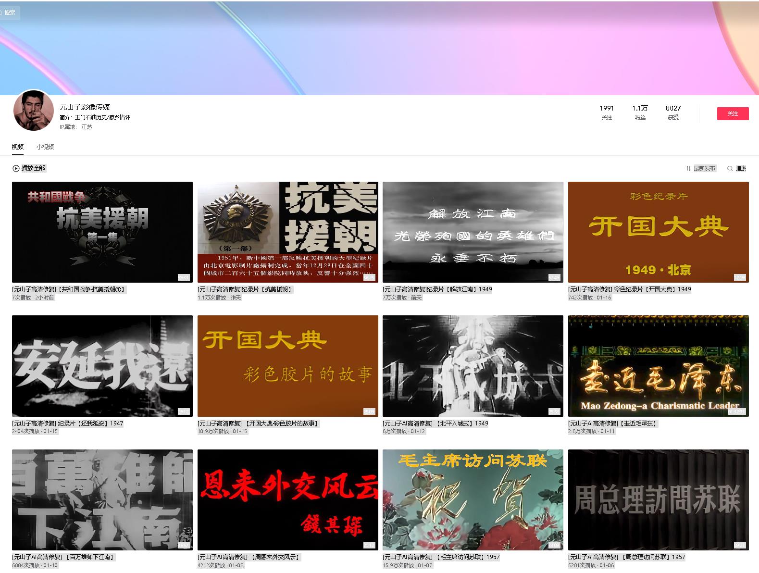This screenshot has width=759, height=573.
Task: Open the 元山子影像传媒 profile avatar
Action: coord(33,111)
